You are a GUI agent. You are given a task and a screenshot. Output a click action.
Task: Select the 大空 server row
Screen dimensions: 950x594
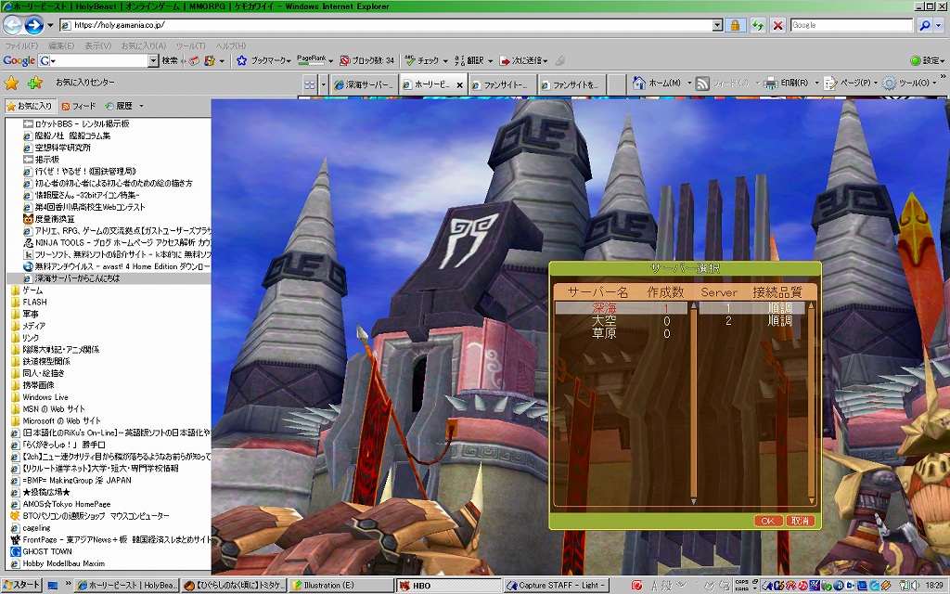tap(621, 320)
